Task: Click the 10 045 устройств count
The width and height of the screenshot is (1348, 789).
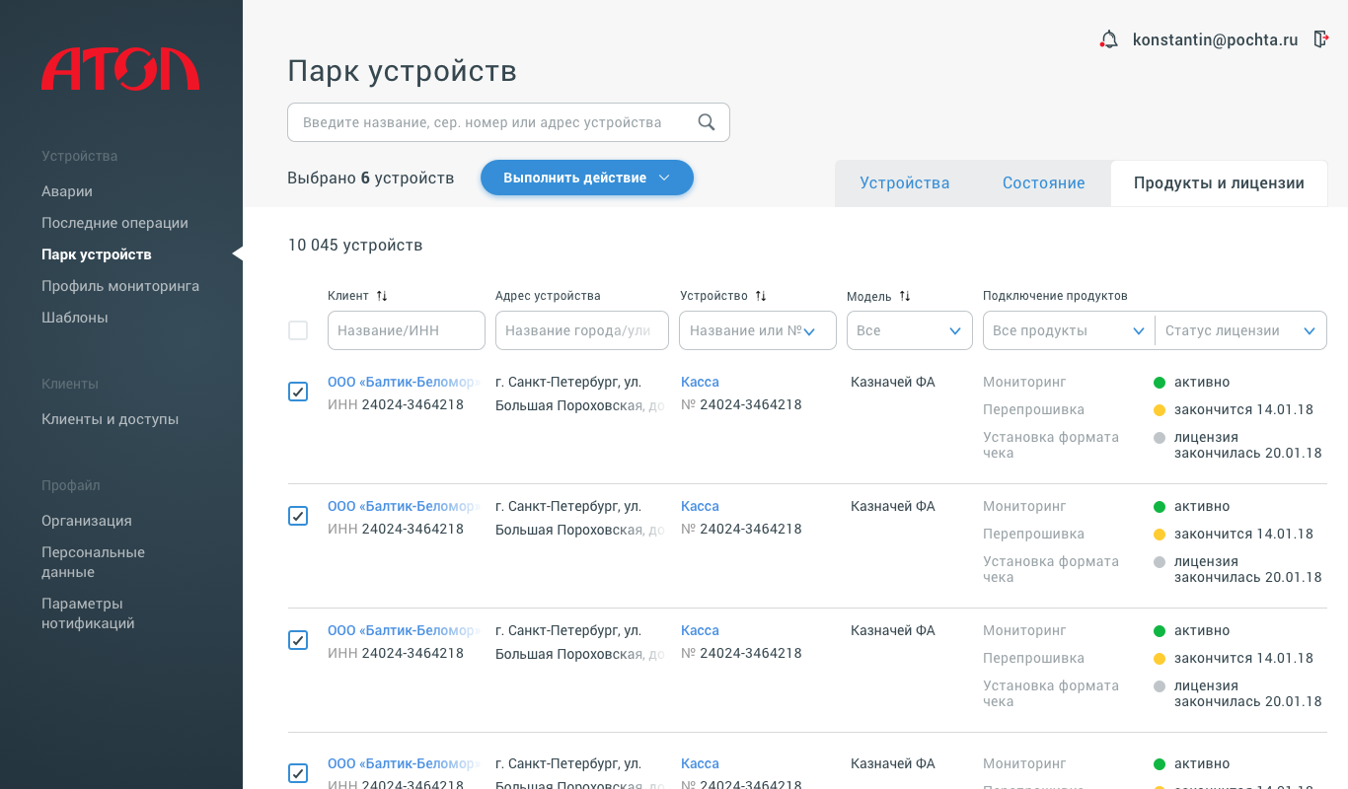Action: tap(355, 246)
